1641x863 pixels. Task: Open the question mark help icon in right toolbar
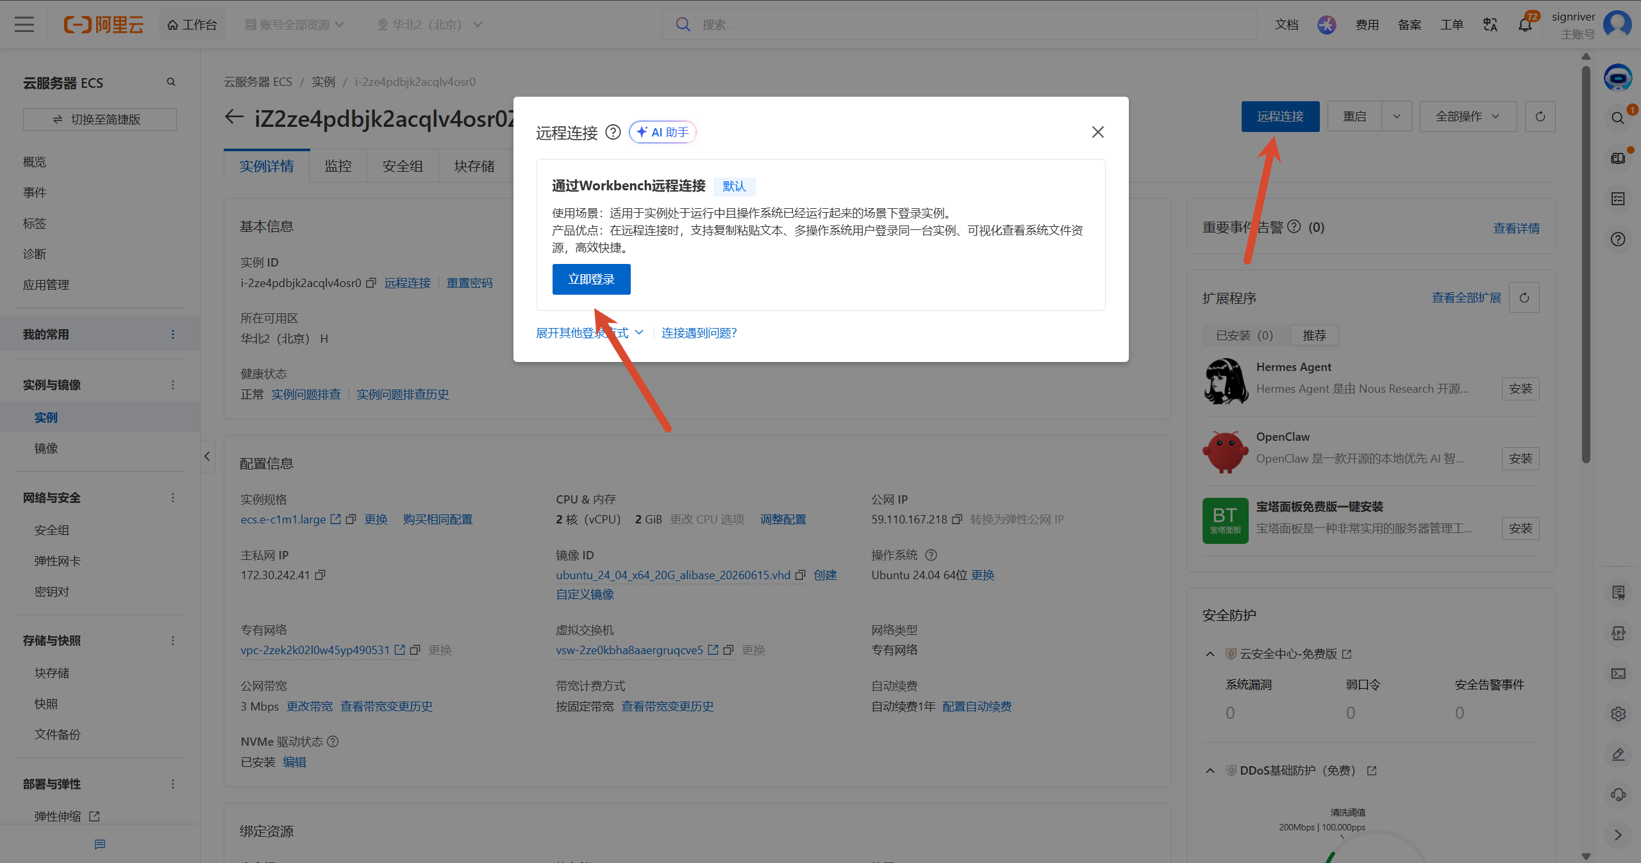(1618, 239)
